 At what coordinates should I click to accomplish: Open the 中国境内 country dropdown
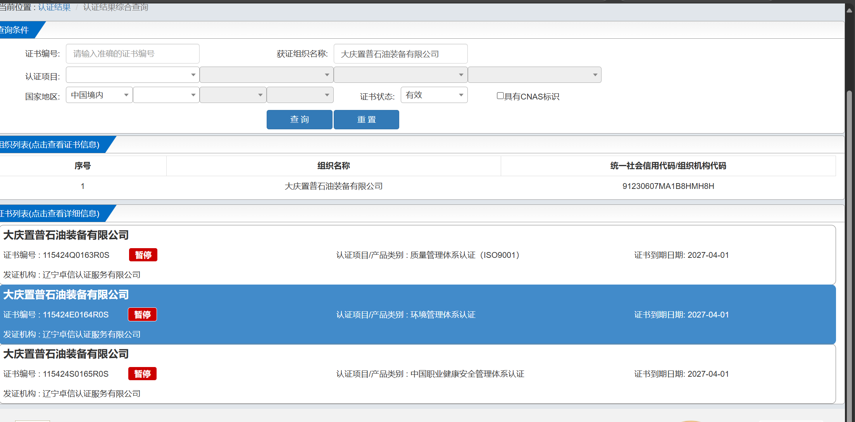click(x=99, y=95)
